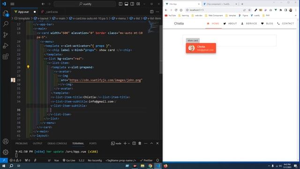Click the HOME nav tab in the web page
This screenshot has height=169, width=300.
(213, 23)
